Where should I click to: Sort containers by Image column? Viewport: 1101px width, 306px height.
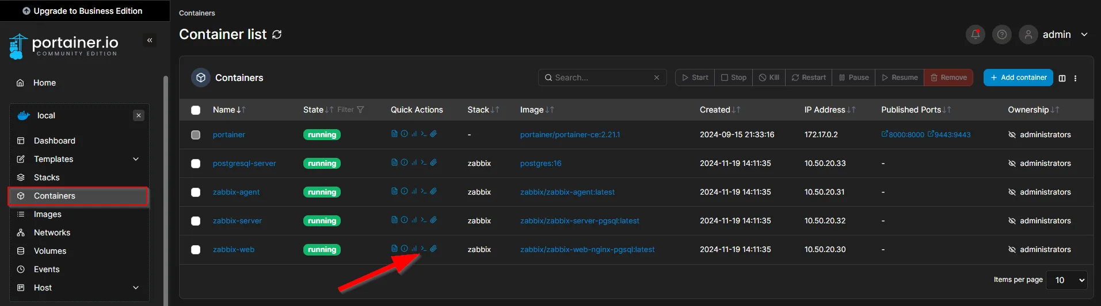pos(537,110)
